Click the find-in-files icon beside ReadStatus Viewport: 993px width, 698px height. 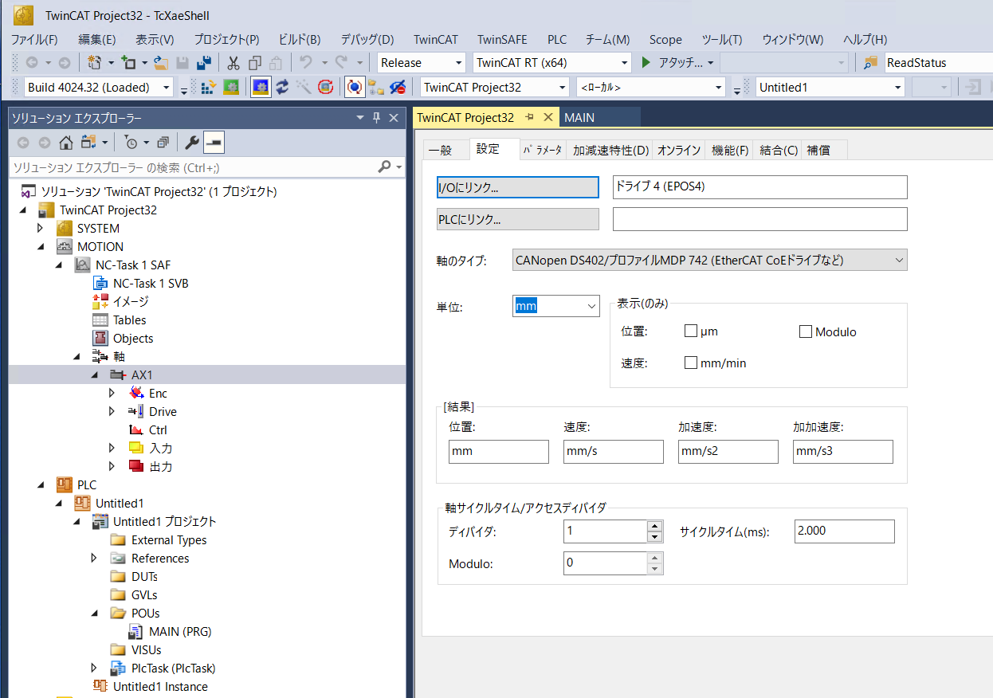point(871,63)
